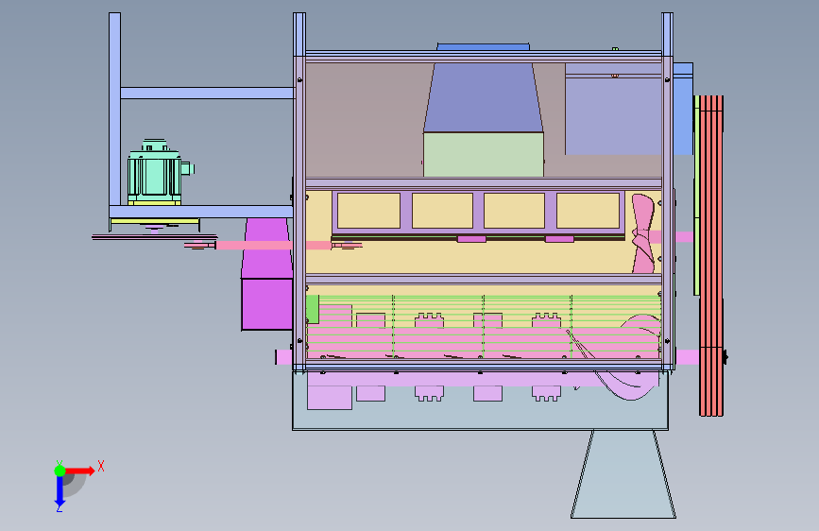Viewport: 819px width, 531px height.
Task: Select the right pink tab under the window frame
Action: click(559, 239)
